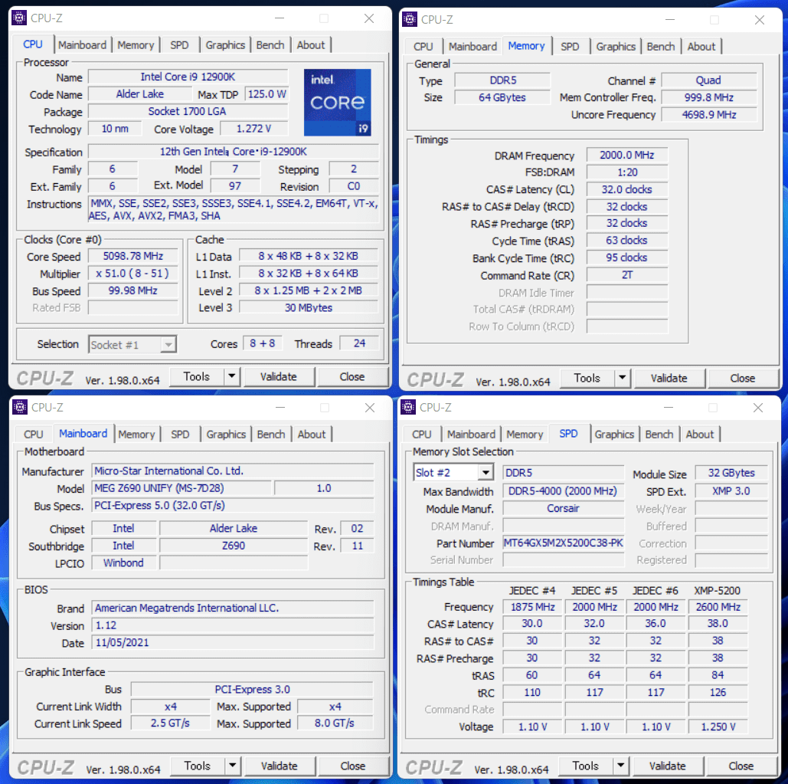Click Close button in Mainboard window

click(353, 766)
